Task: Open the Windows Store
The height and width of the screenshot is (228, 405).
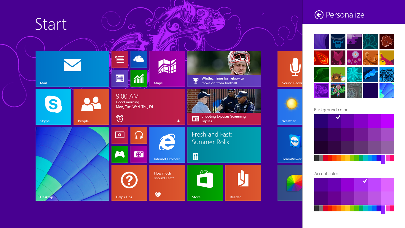Action: click(x=205, y=183)
